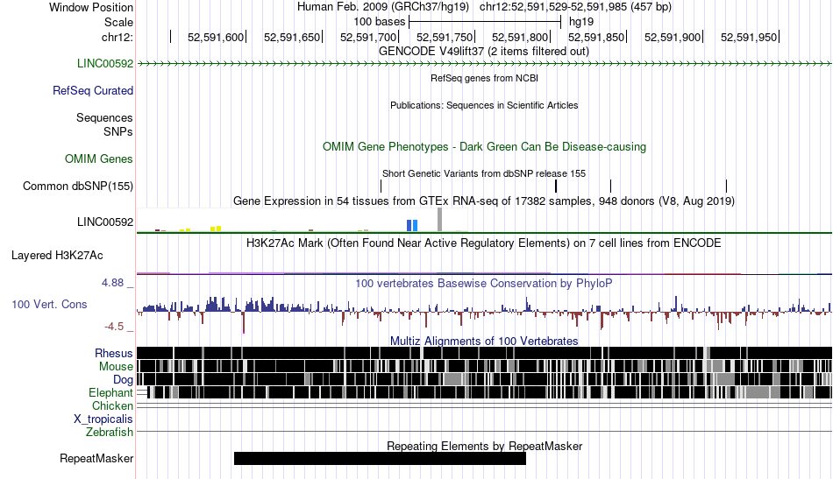
Task: Click the Repeating Elements by RepeatMasker title
Action: (485, 446)
